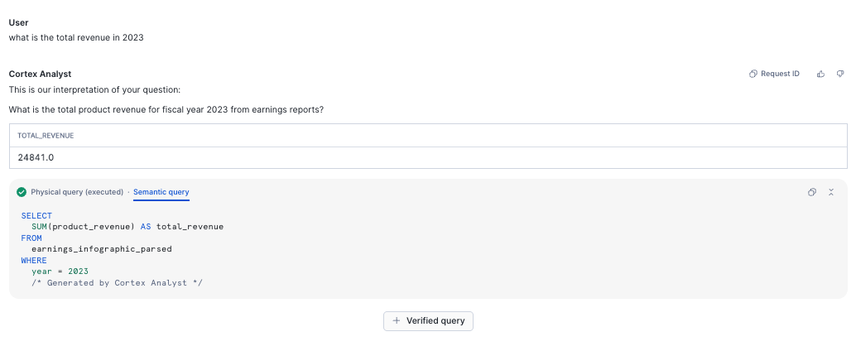856x351 pixels.
Task: Click the copy icon beside Request ID
Action: (x=753, y=74)
